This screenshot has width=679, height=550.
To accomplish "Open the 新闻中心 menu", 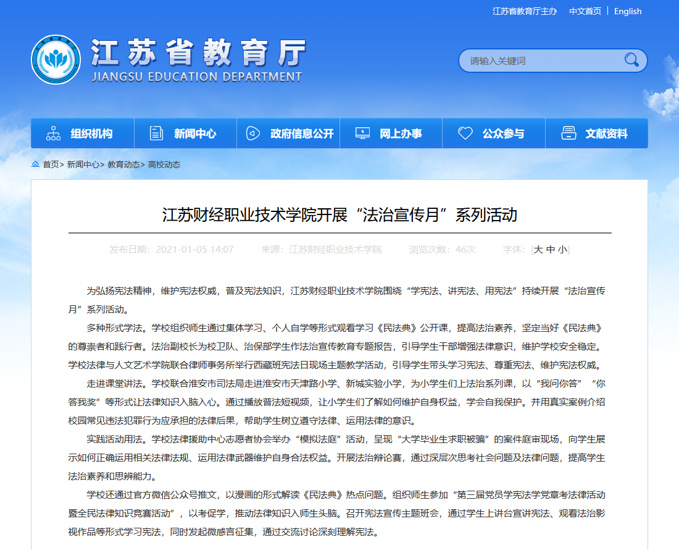I will click(x=195, y=133).
